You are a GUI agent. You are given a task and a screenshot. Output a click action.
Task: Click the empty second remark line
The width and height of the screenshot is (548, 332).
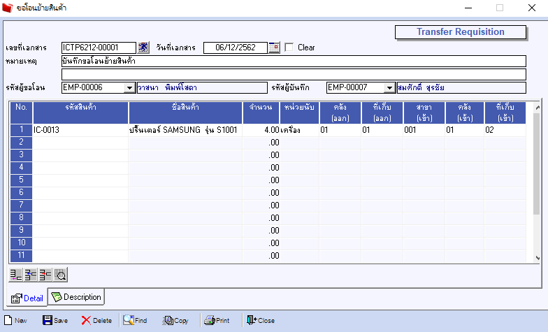pyautogui.click(x=294, y=74)
